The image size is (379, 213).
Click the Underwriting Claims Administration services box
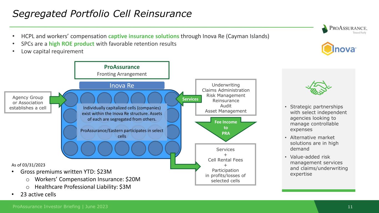tap(226, 98)
